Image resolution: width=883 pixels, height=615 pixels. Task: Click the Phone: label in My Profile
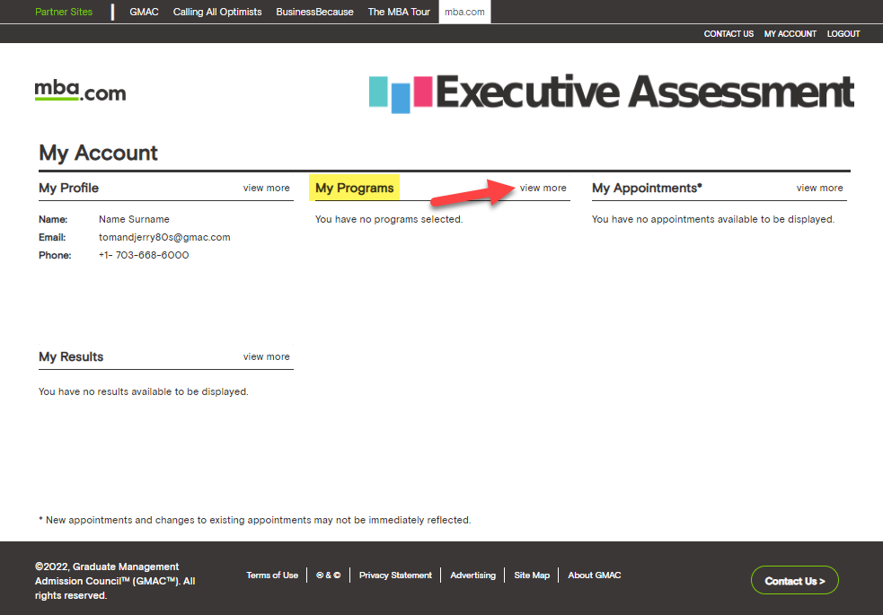pos(55,256)
